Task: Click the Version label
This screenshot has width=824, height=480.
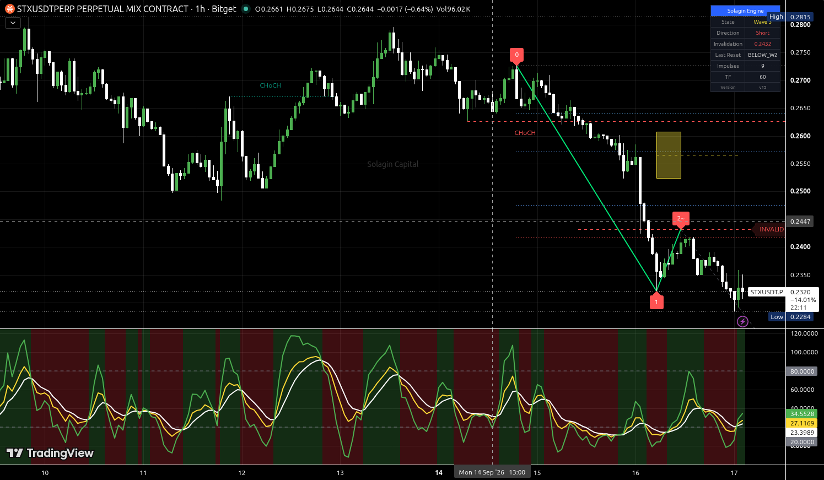Action: pos(728,87)
